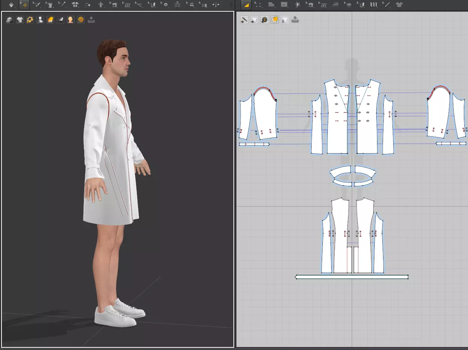Select the Zipper tool in 3D toolbar

click(x=178, y=5)
